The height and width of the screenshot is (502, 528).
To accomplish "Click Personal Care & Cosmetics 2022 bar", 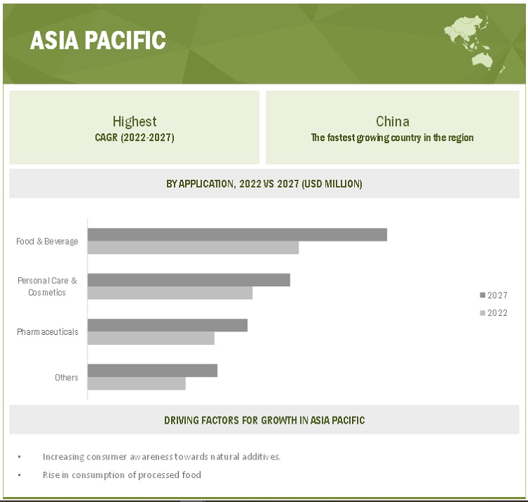I will (170, 293).
